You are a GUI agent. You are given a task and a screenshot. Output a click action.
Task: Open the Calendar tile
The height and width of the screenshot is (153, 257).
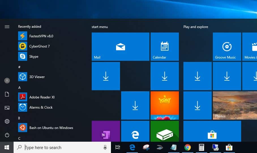coord(165,47)
